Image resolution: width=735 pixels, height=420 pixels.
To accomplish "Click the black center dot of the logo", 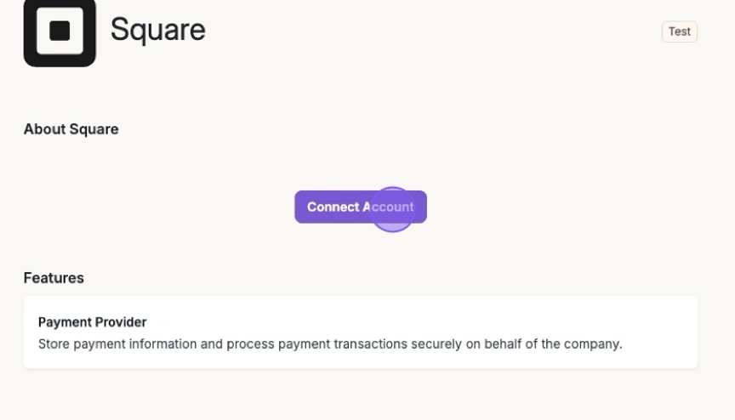I will click(x=59, y=31).
